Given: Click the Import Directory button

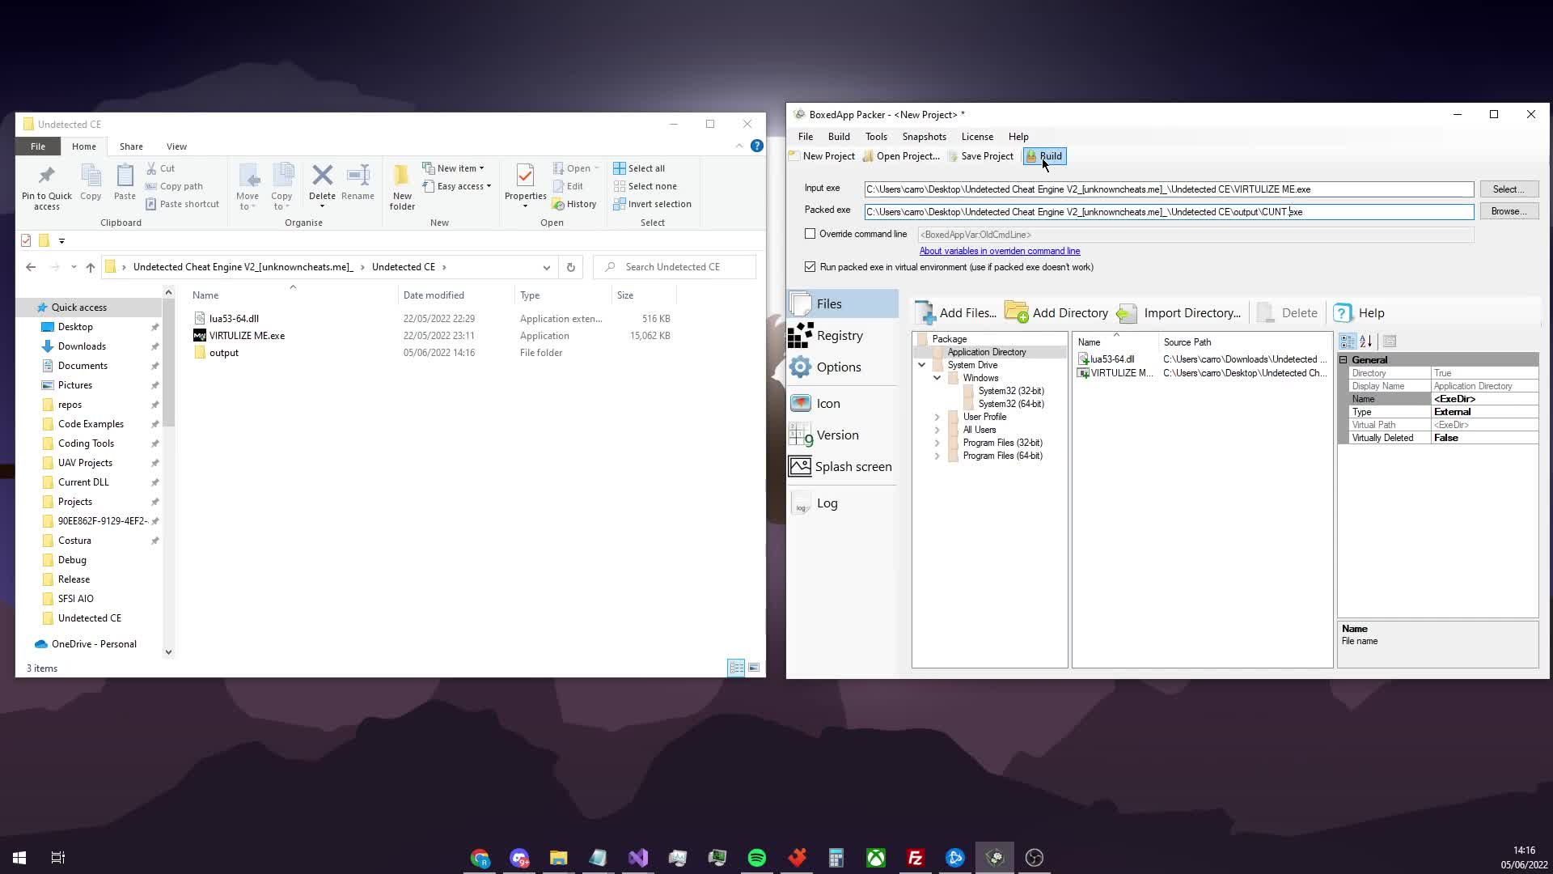Looking at the screenshot, I should 1179,313.
